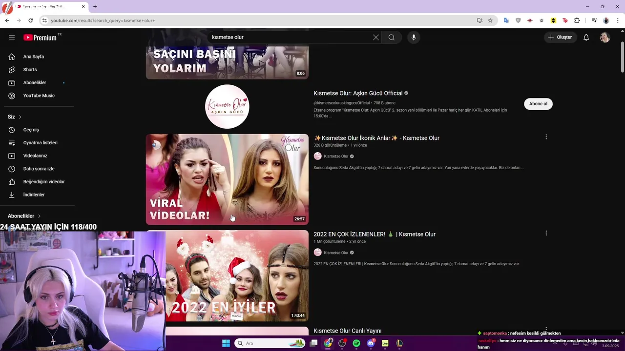
Task: Go to YouTube Premium home logo
Action: pyautogui.click(x=40, y=38)
